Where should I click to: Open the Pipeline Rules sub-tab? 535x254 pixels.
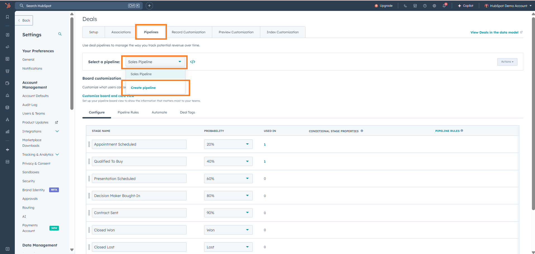coord(128,112)
